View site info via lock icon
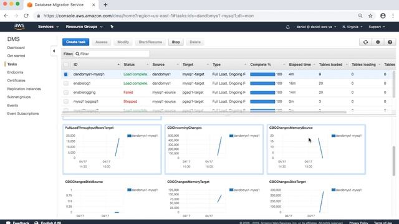Screen dimensions: 399x224 39,16
